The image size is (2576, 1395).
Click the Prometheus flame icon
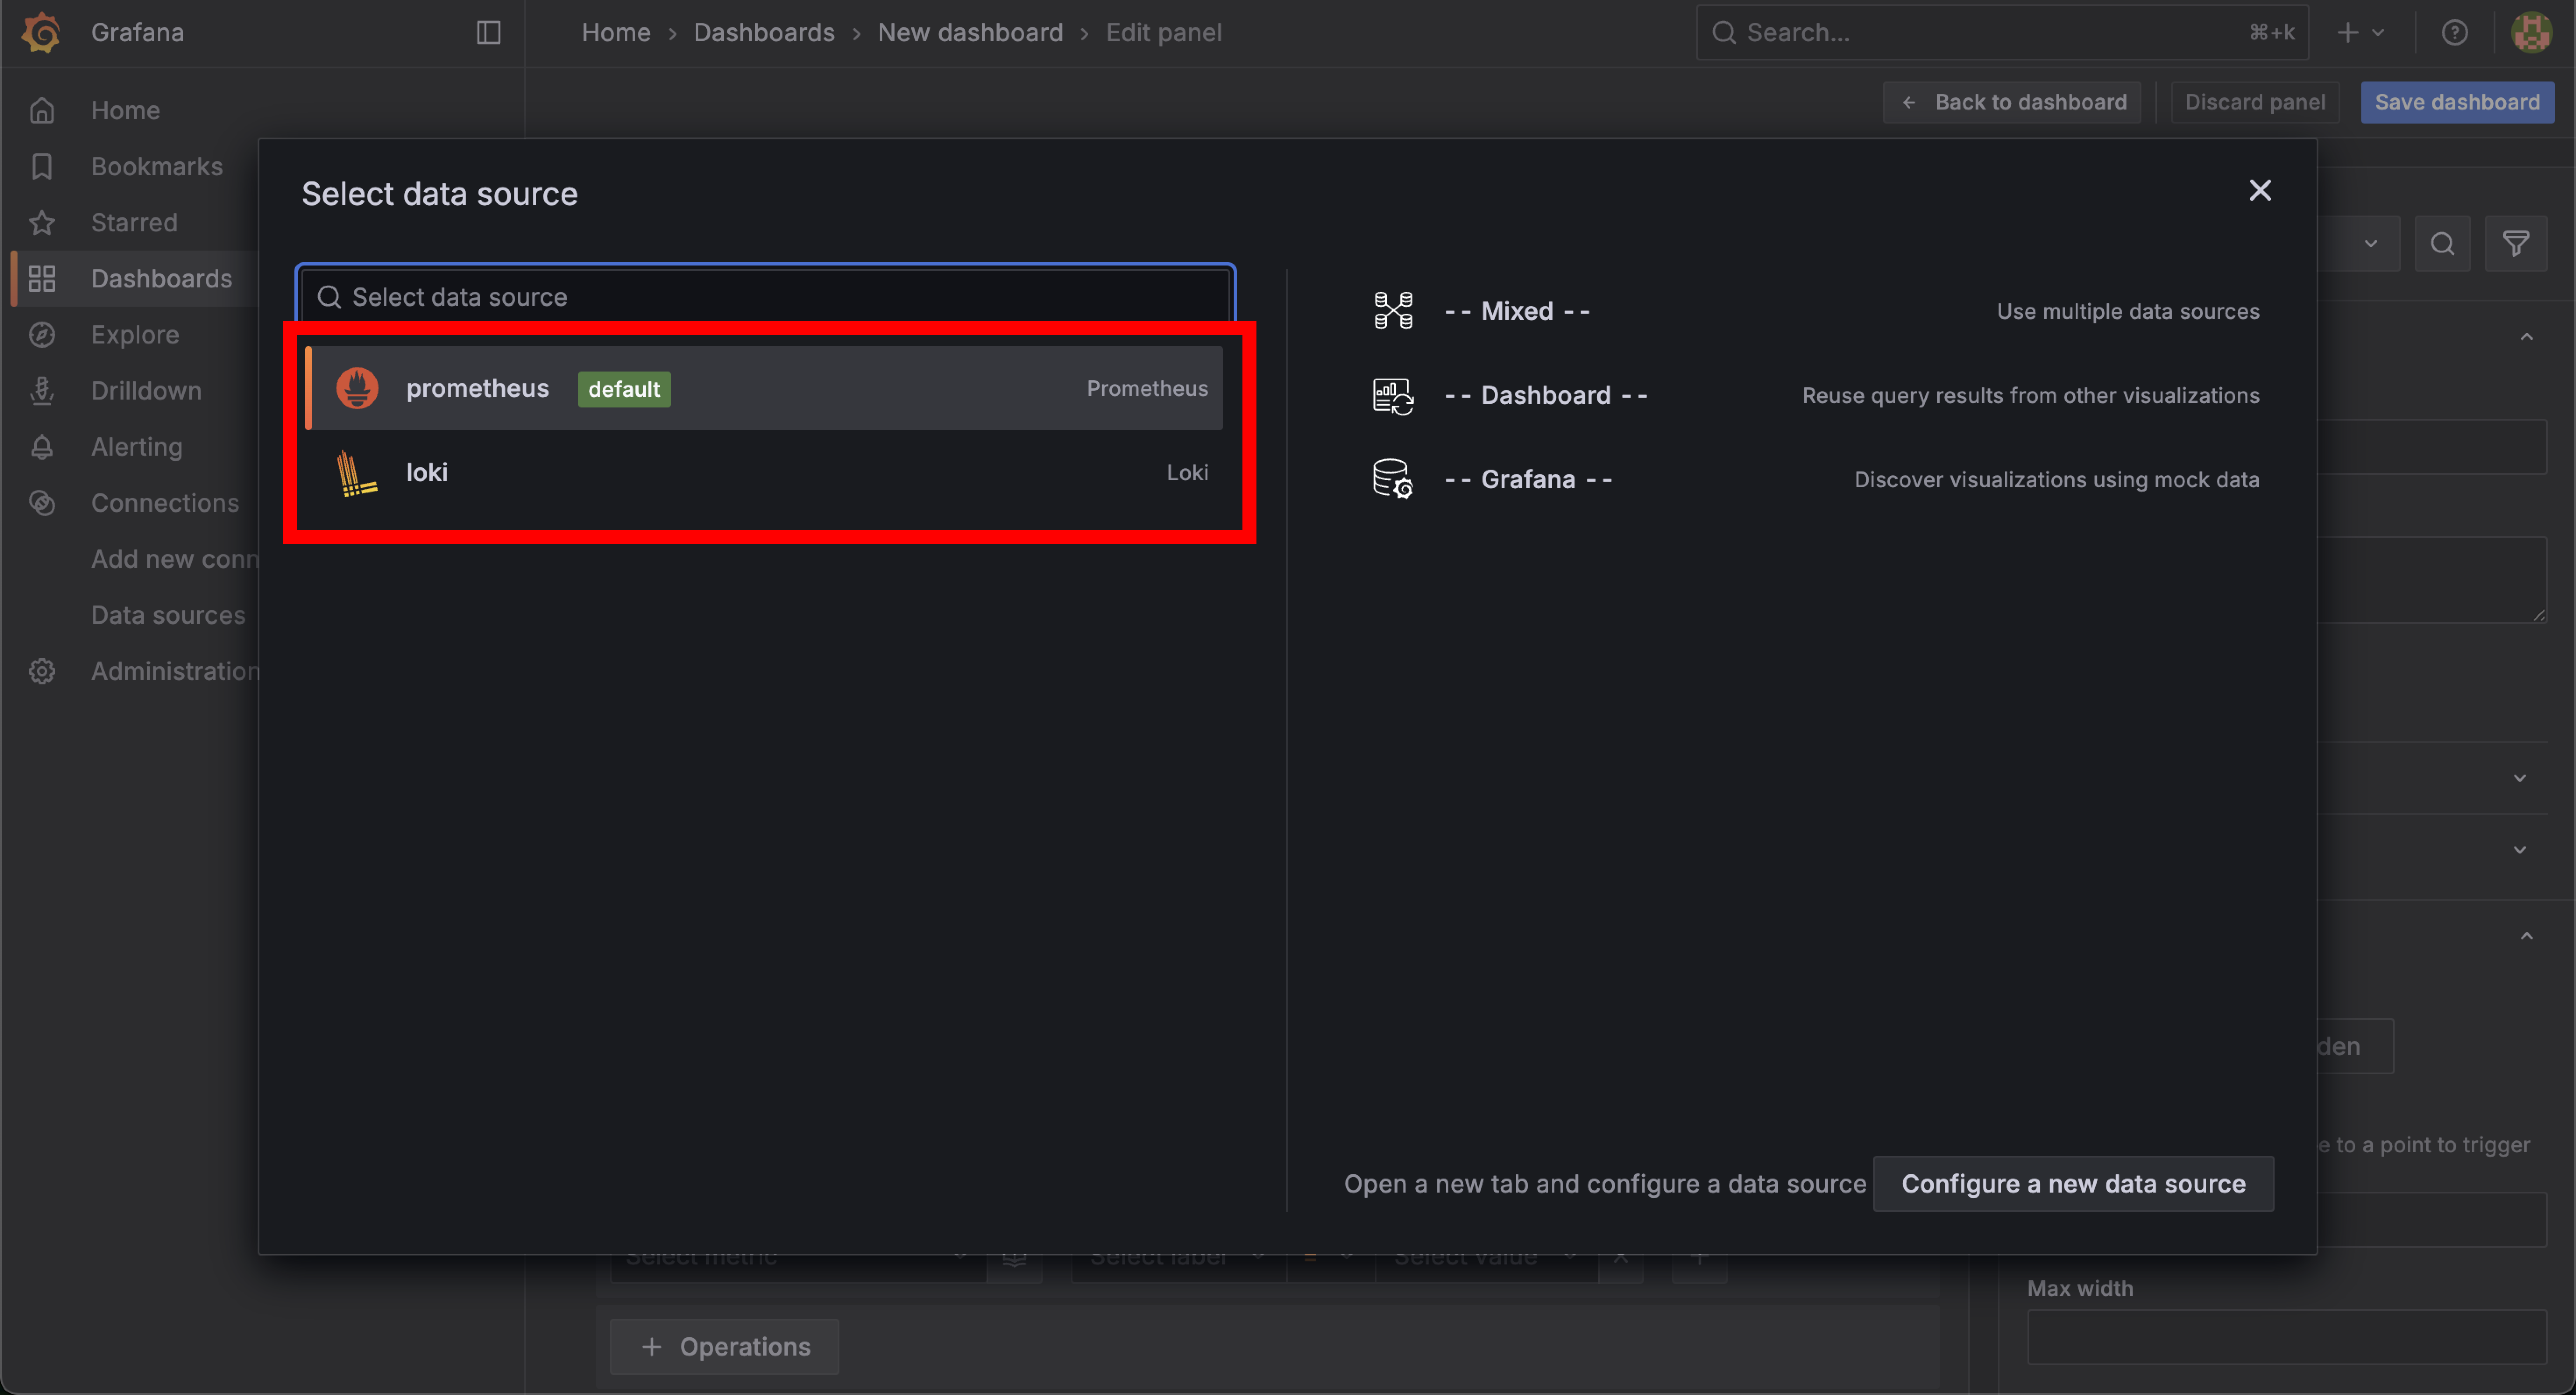point(357,388)
